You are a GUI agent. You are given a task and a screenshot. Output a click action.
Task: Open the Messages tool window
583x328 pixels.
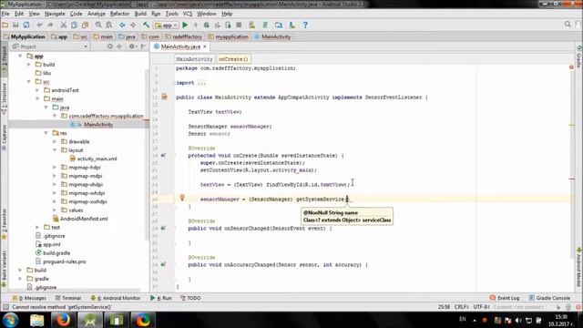point(29,298)
